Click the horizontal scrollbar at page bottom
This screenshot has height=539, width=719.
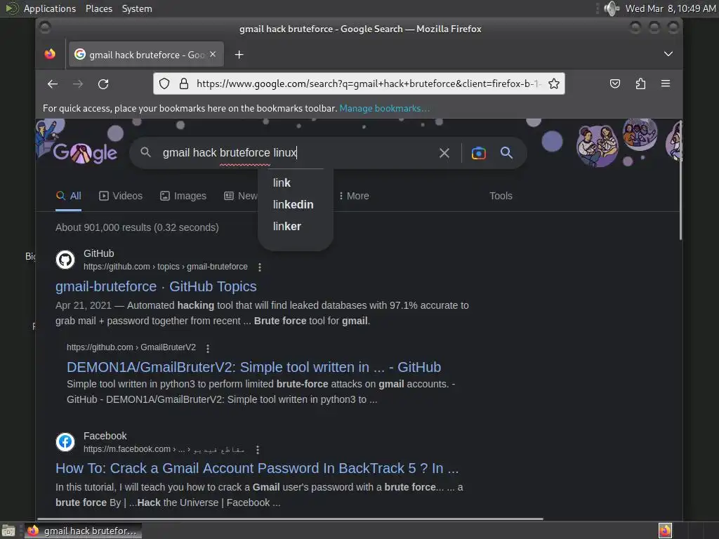(x=290, y=519)
